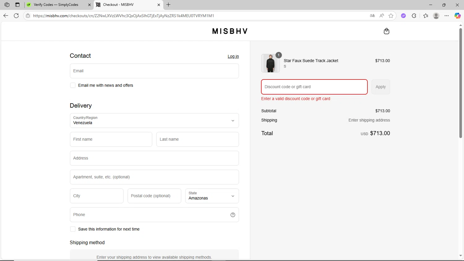Image resolution: width=464 pixels, height=261 pixels.
Task: Click the Discount code or gift card field
Action: pyautogui.click(x=314, y=87)
